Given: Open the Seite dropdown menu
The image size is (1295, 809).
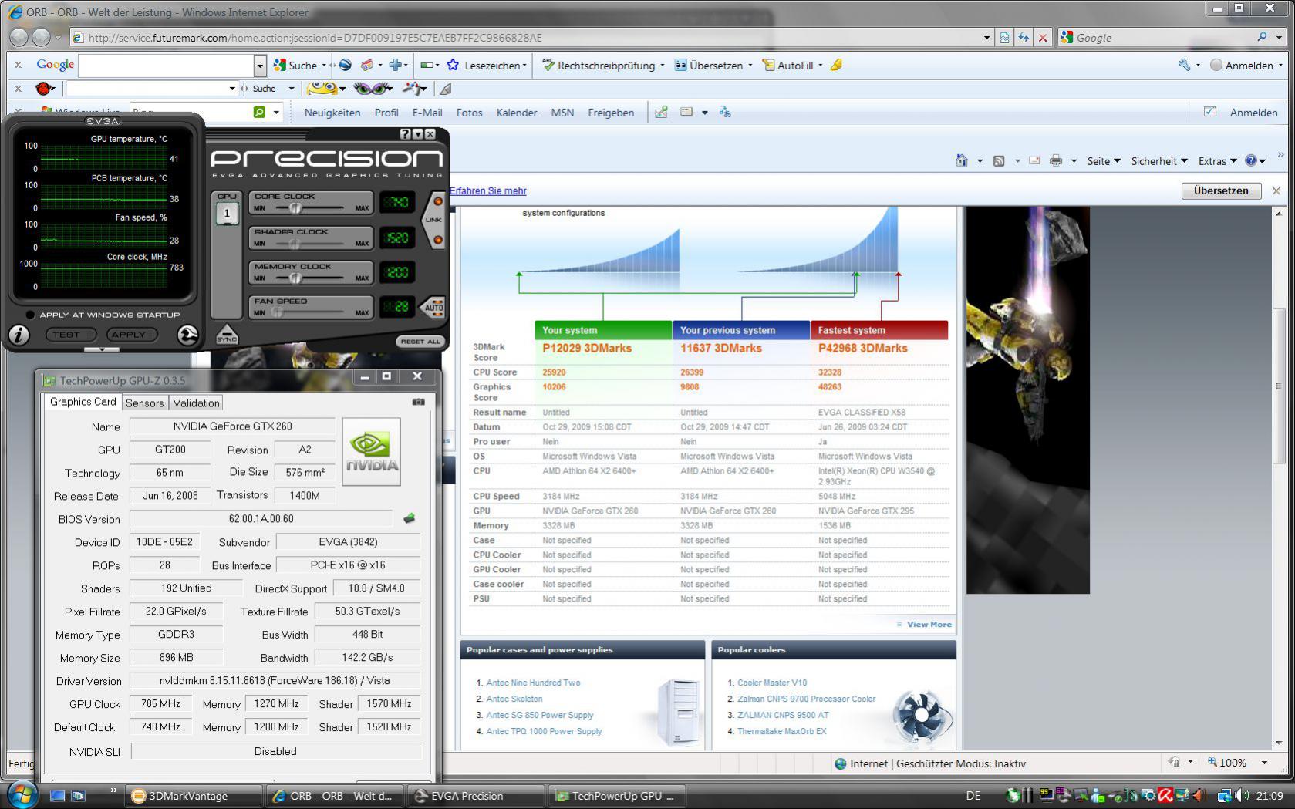Looking at the screenshot, I should [x=1104, y=160].
